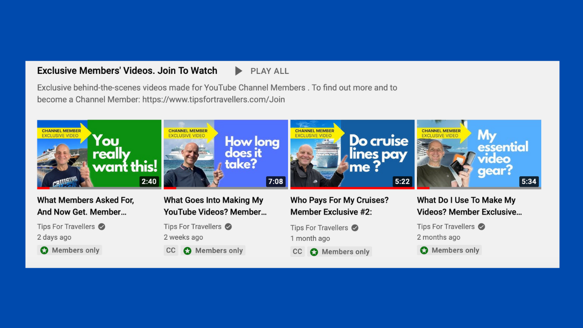The height and width of the screenshot is (328, 583).
Task: Click verified checkmark on the 2 months ago video
Action: point(481,226)
